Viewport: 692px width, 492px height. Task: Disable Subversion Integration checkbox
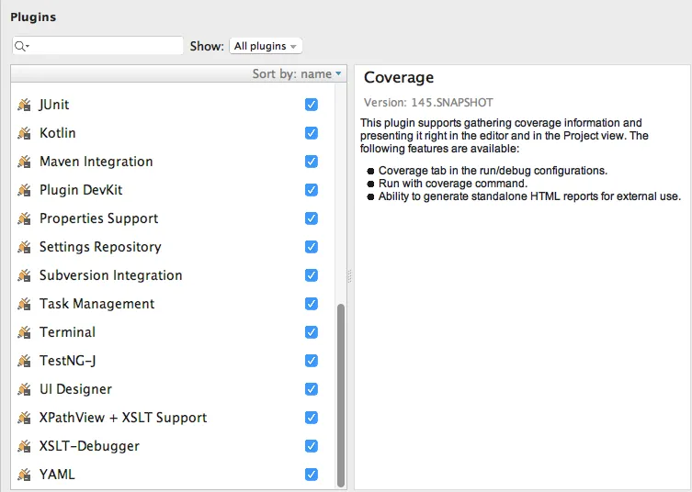coord(312,275)
